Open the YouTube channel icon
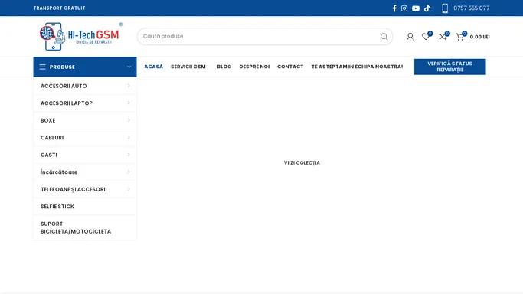 pyautogui.click(x=416, y=8)
